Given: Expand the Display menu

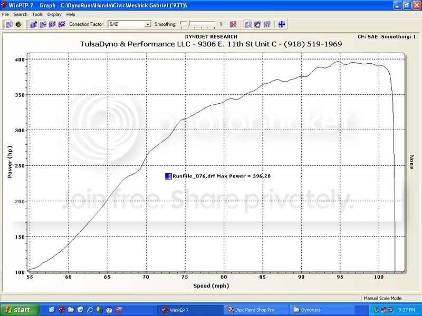Looking at the screenshot, I should (x=54, y=14).
